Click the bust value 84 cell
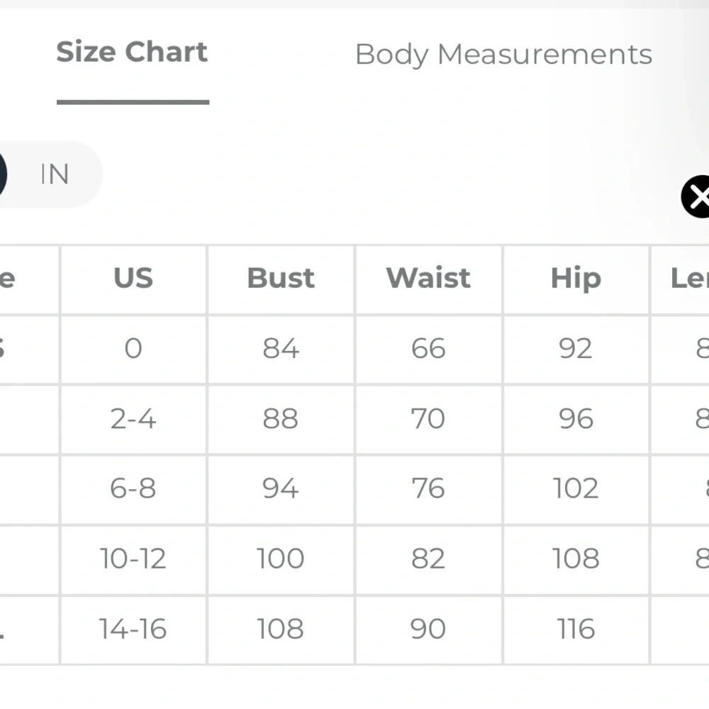The height and width of the screenshot is (709, 709). pyautogui.click(x=281, y=349)
